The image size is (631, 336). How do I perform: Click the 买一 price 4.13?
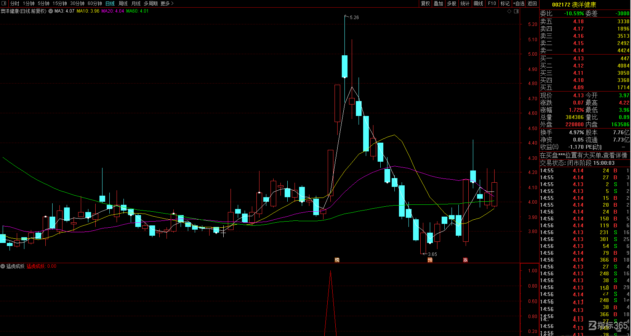coord(578,58)
